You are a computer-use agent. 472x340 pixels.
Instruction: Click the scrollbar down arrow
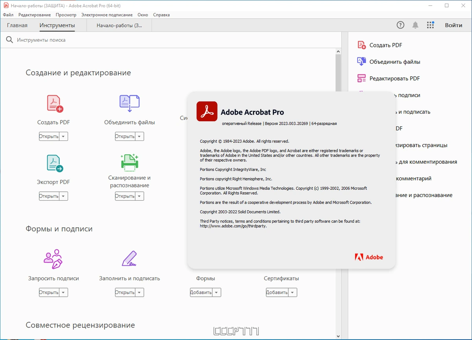point(338,336)
